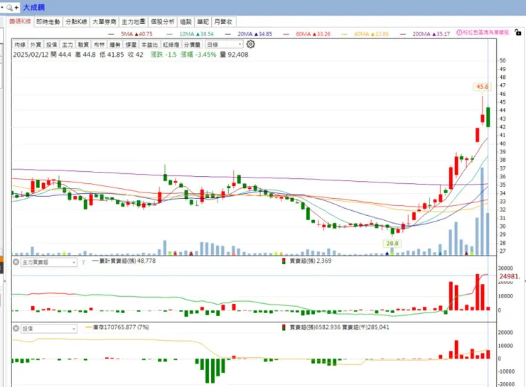Screen dimensions: 526x387
Task: Toggle the 投信 overlay button in toolbar
Action: pyautogui.click(x=51, y=45)
